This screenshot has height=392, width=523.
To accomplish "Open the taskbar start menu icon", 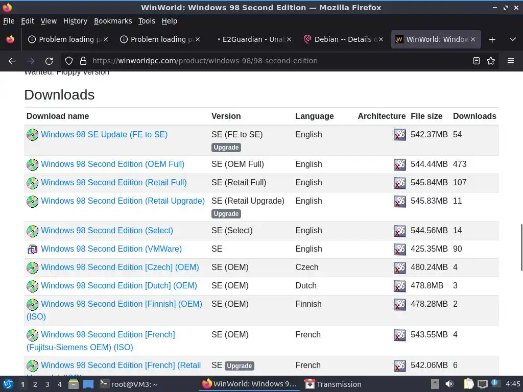I will [8, 384].
